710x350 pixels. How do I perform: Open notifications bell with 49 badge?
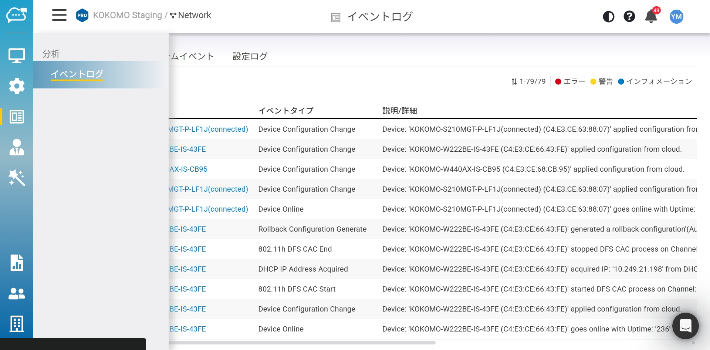point(651,17)
